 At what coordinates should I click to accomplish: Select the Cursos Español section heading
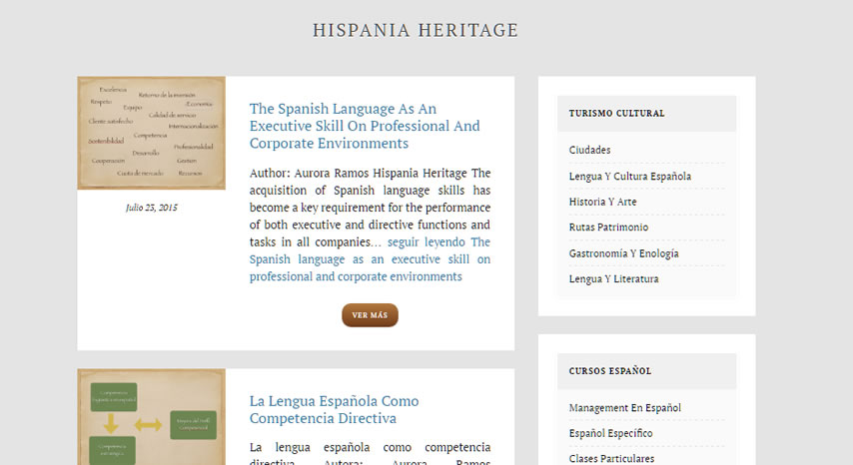point(610,371)
